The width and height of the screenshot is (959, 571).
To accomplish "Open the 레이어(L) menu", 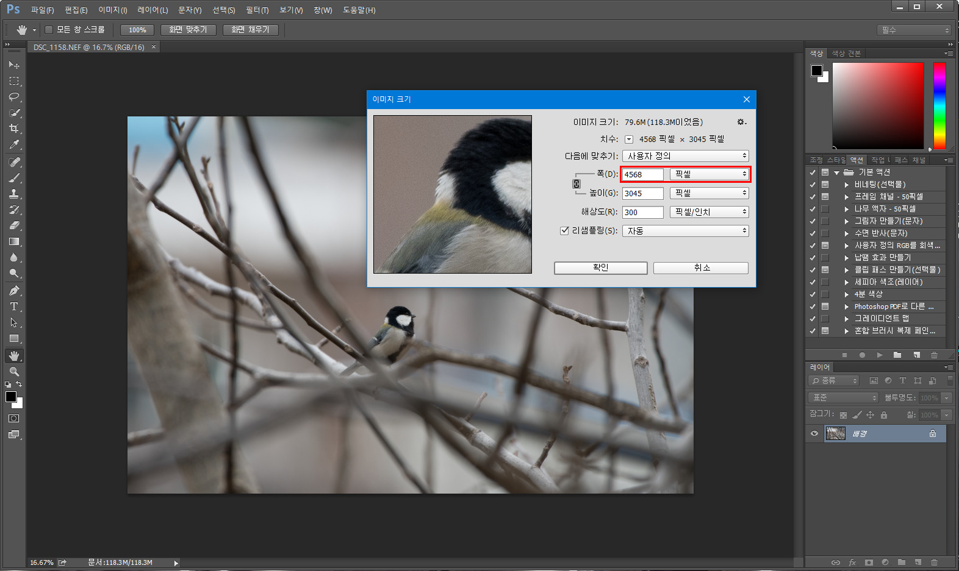I will tap(153, 10).
